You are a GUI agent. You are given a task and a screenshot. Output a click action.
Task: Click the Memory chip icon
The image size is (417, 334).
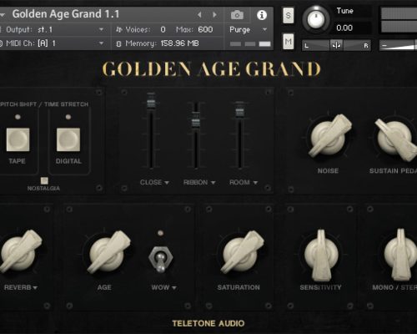point(118,43)
